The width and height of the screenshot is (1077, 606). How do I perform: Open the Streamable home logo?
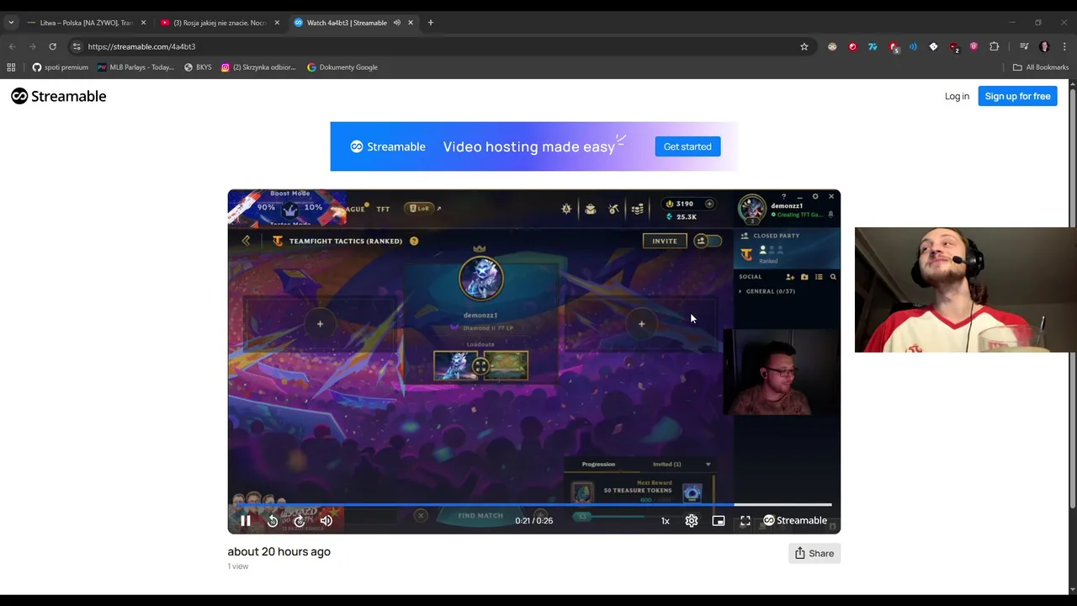59,96
